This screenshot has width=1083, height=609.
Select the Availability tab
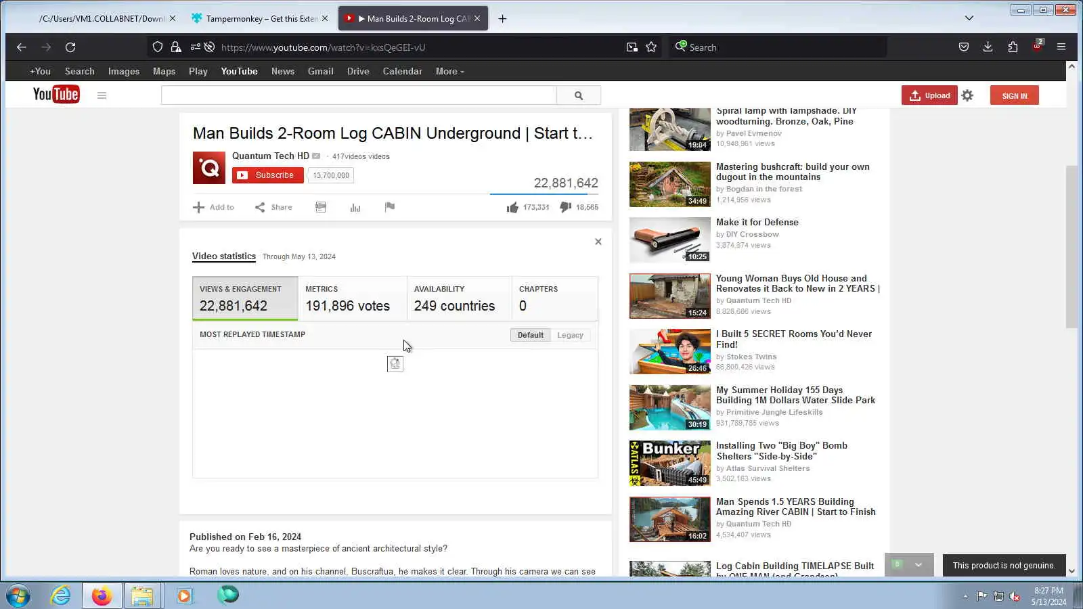[x=459, y=298]
